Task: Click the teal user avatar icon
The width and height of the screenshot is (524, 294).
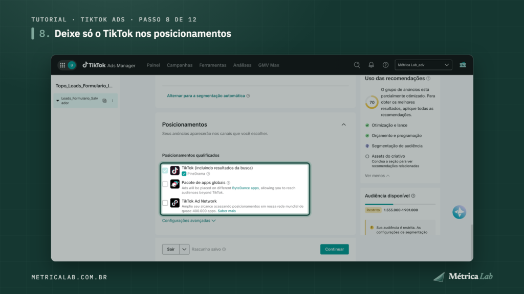Action: [72, 65]
